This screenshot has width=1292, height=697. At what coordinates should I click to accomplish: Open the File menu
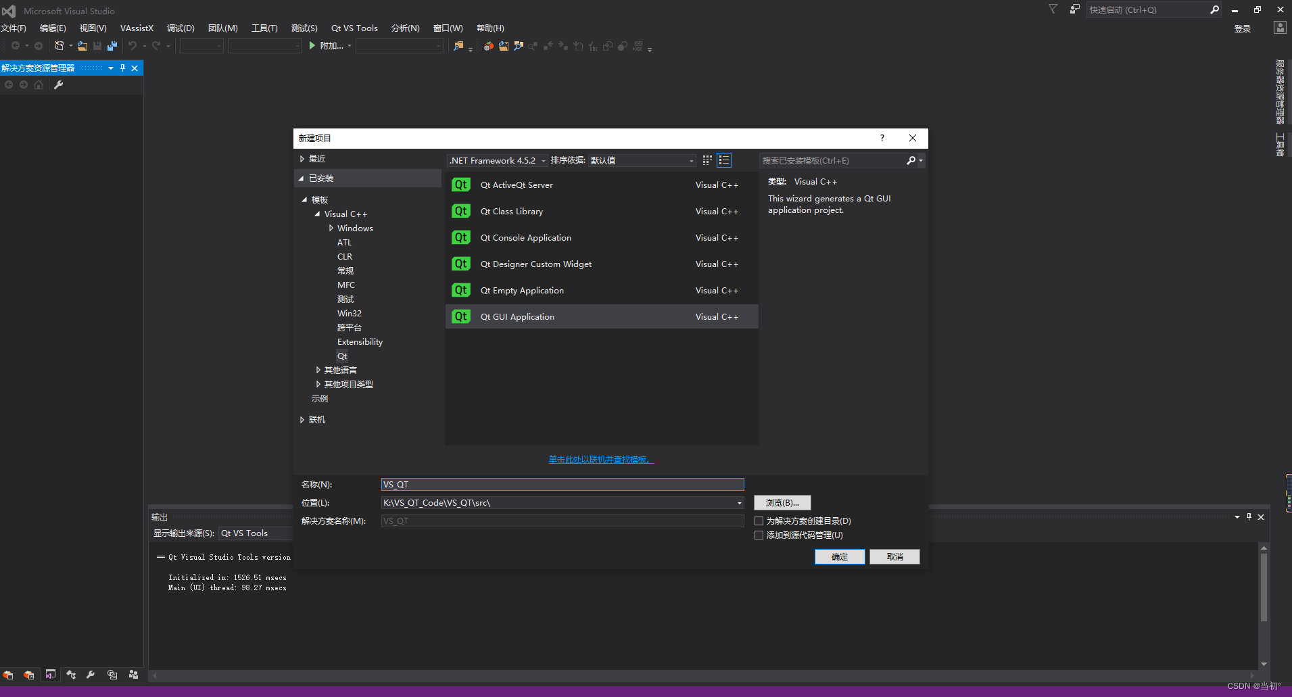pyautogui.click(x=14, y=28)
